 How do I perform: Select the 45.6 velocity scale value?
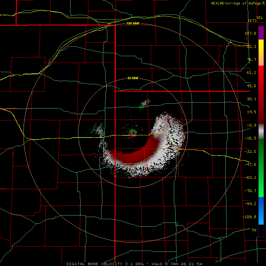252,86
